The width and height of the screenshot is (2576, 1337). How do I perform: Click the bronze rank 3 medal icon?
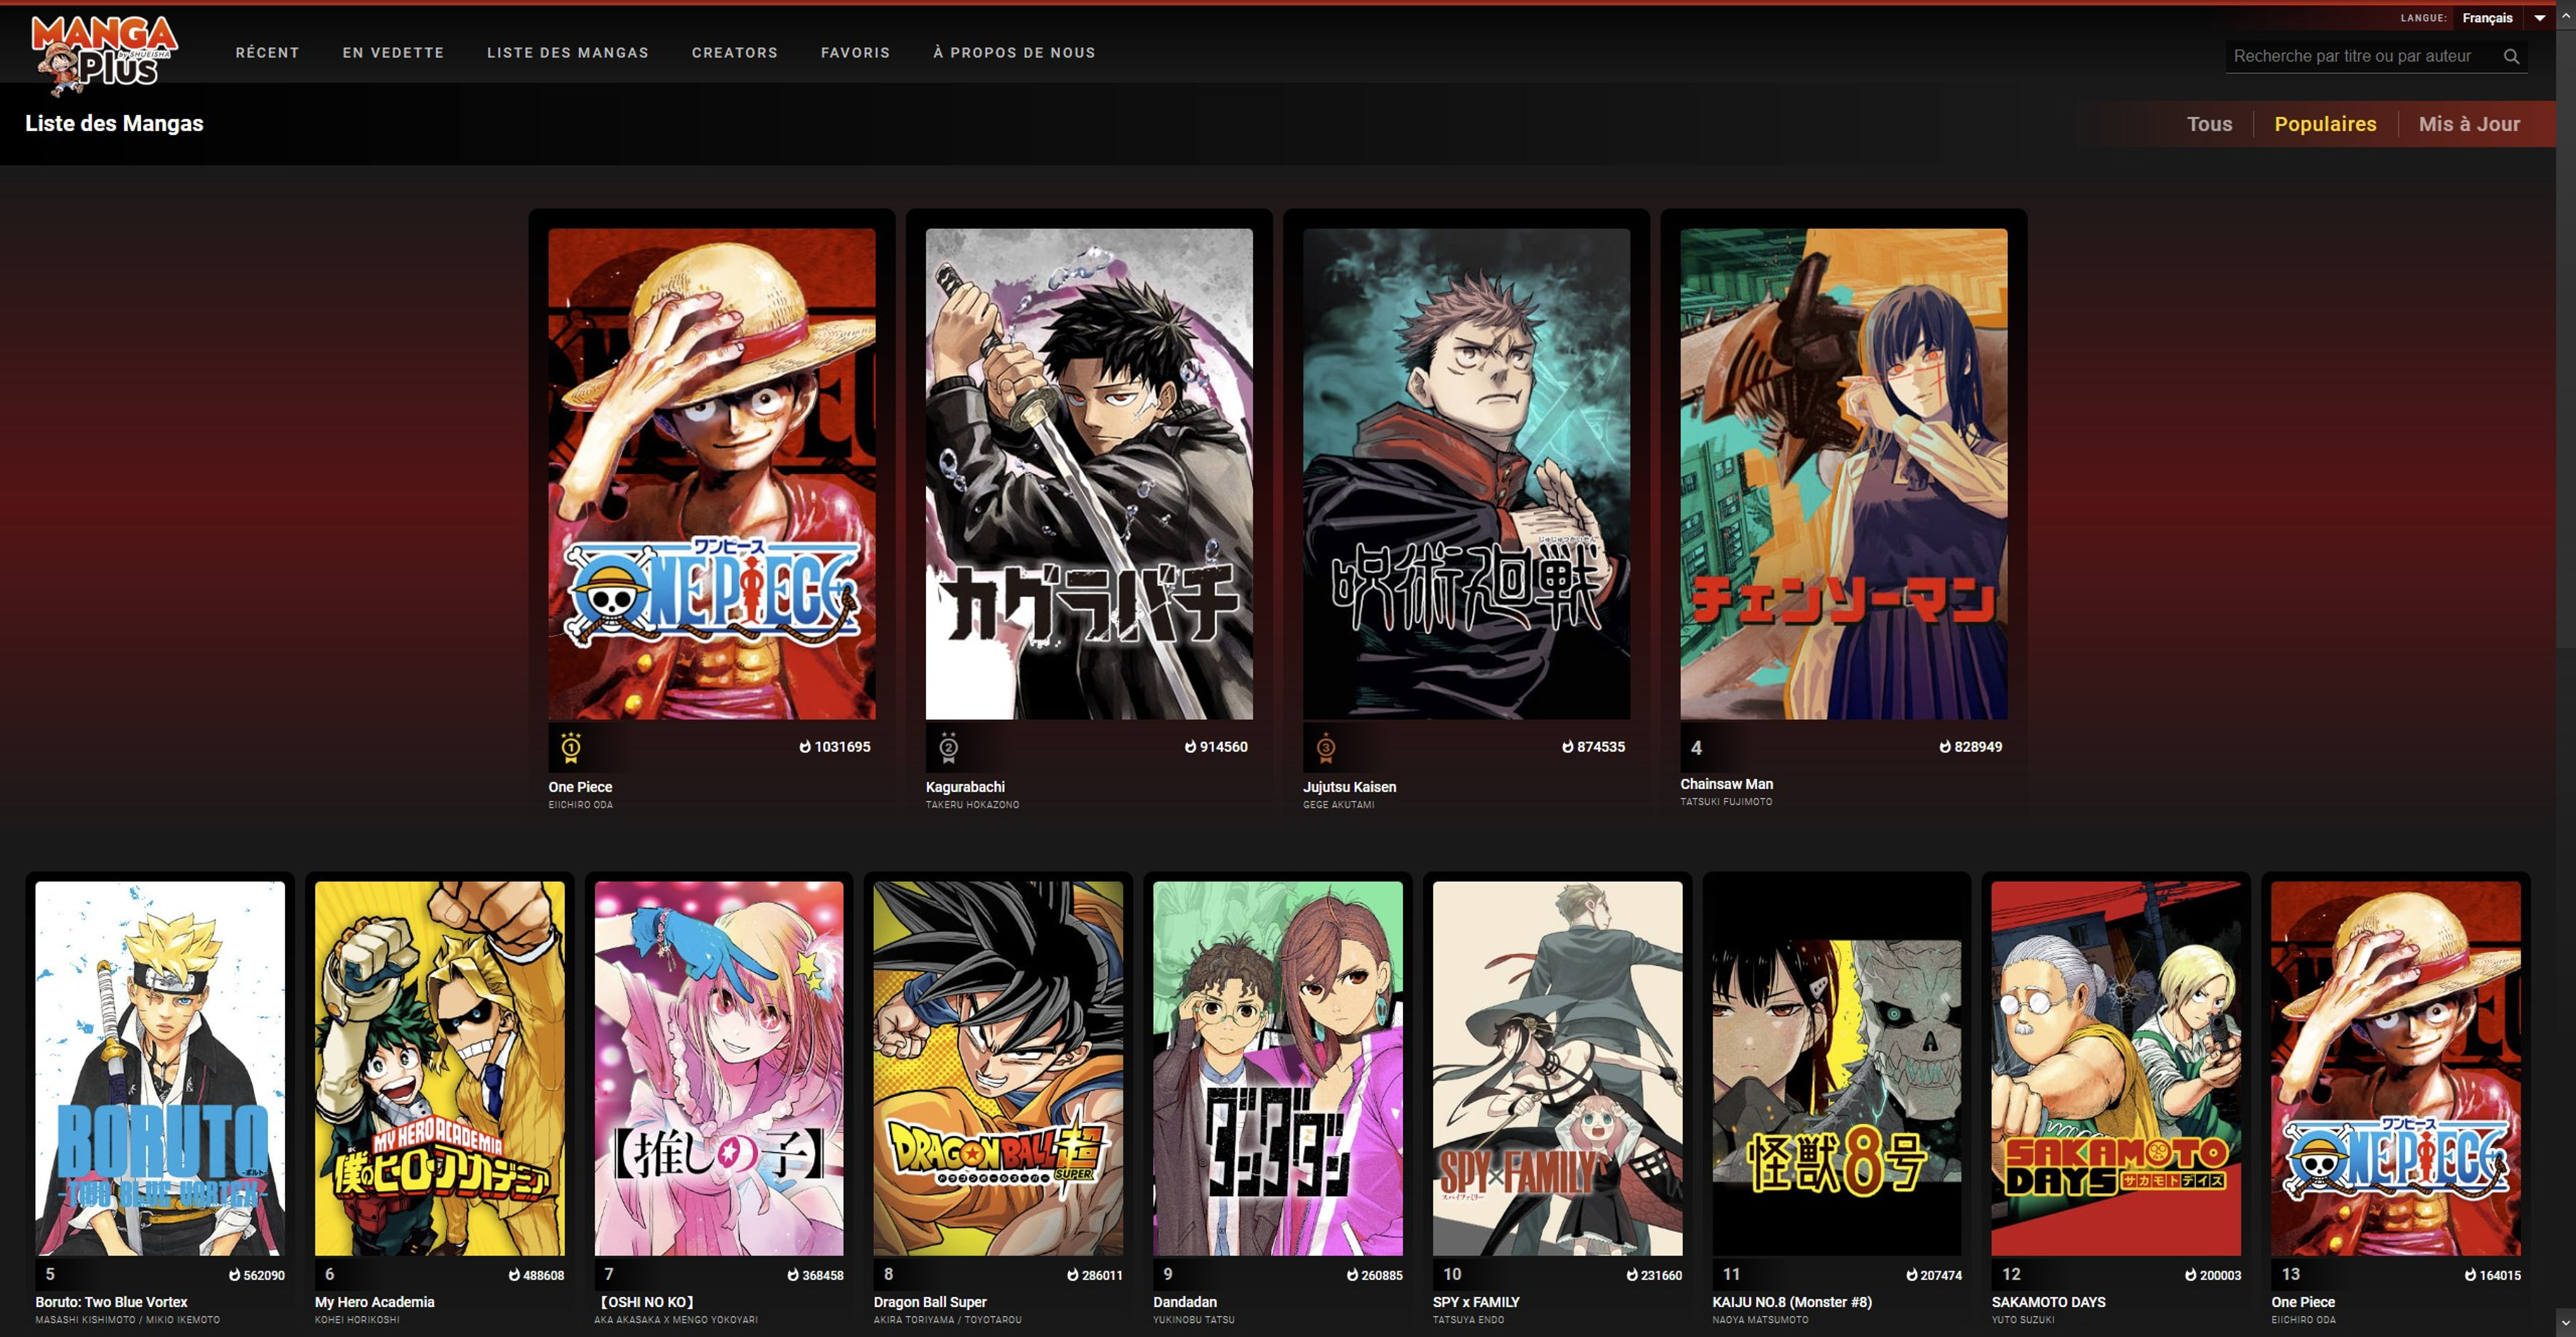(x=1325, y=747)
